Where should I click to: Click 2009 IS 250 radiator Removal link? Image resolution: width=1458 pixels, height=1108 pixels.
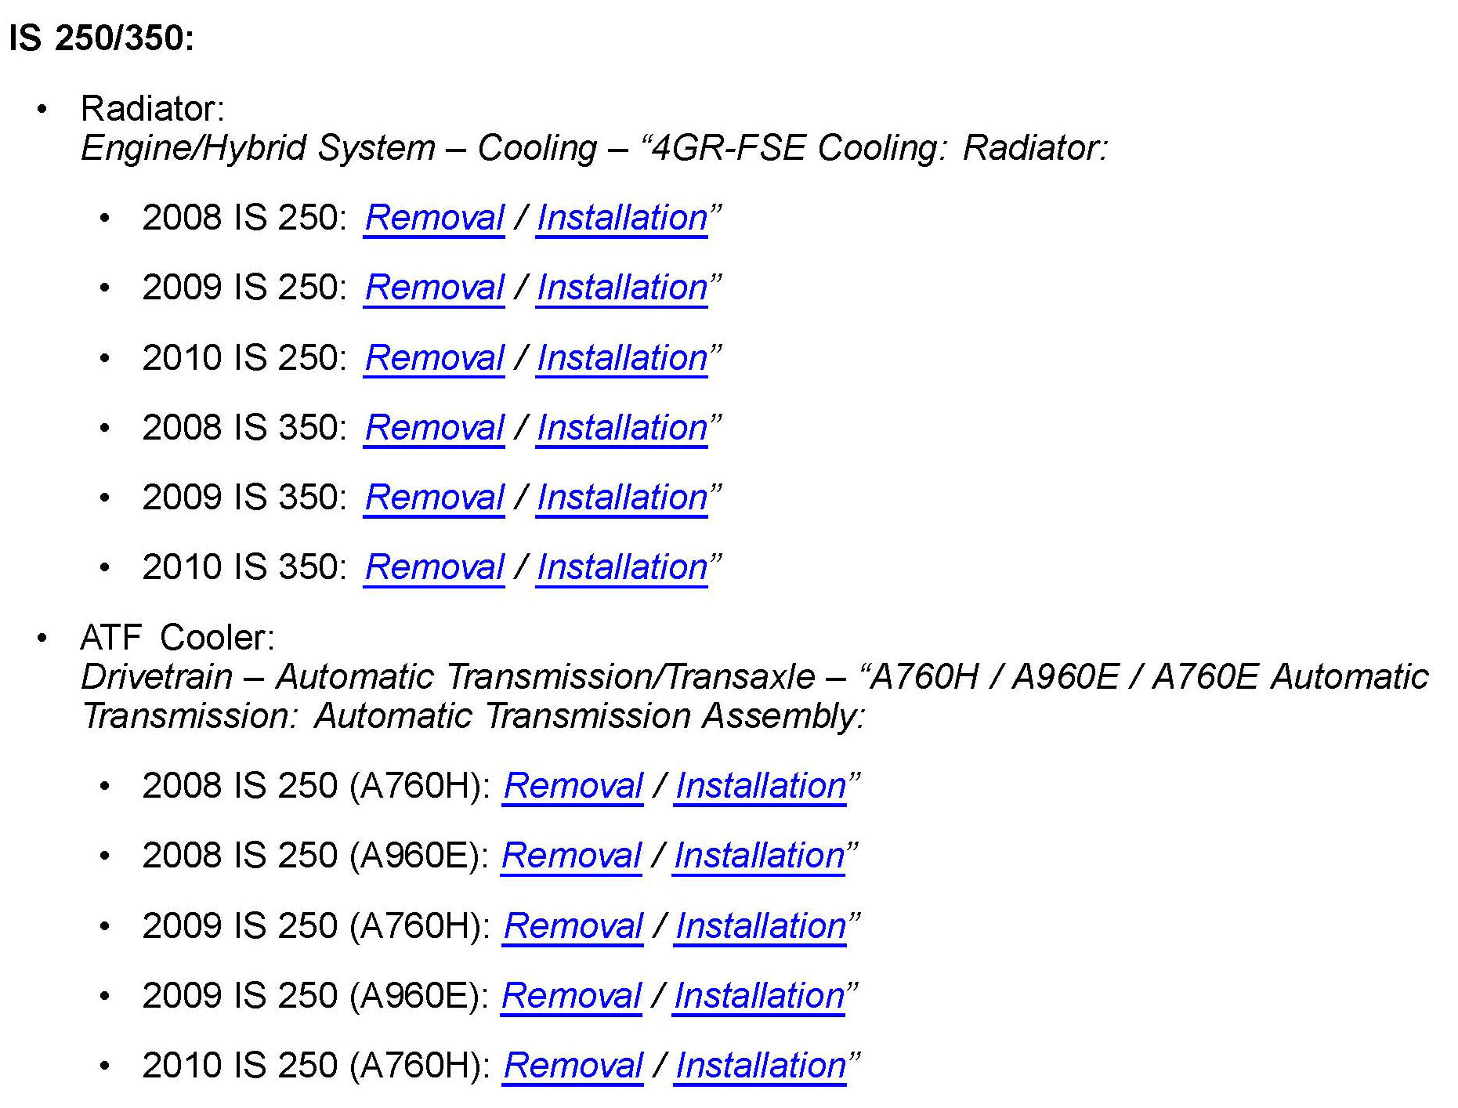(434, 288)
